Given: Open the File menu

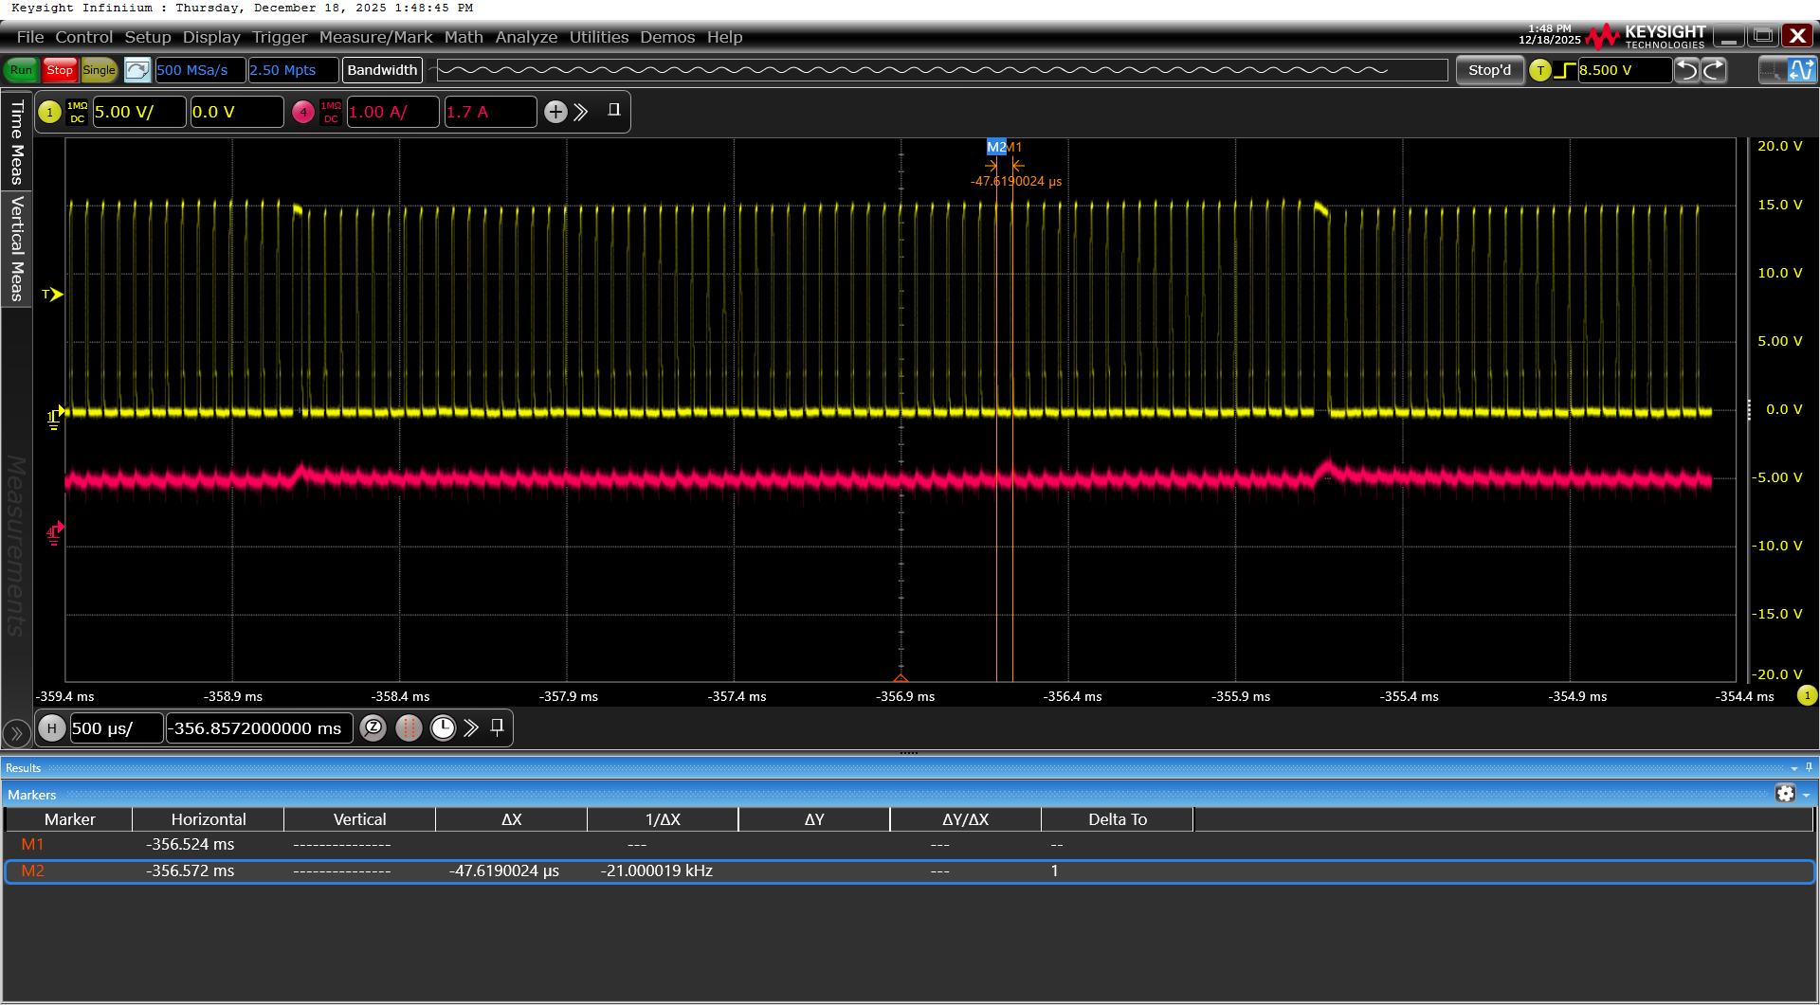Looking at the screenshot, I should (x=30, y=37).
